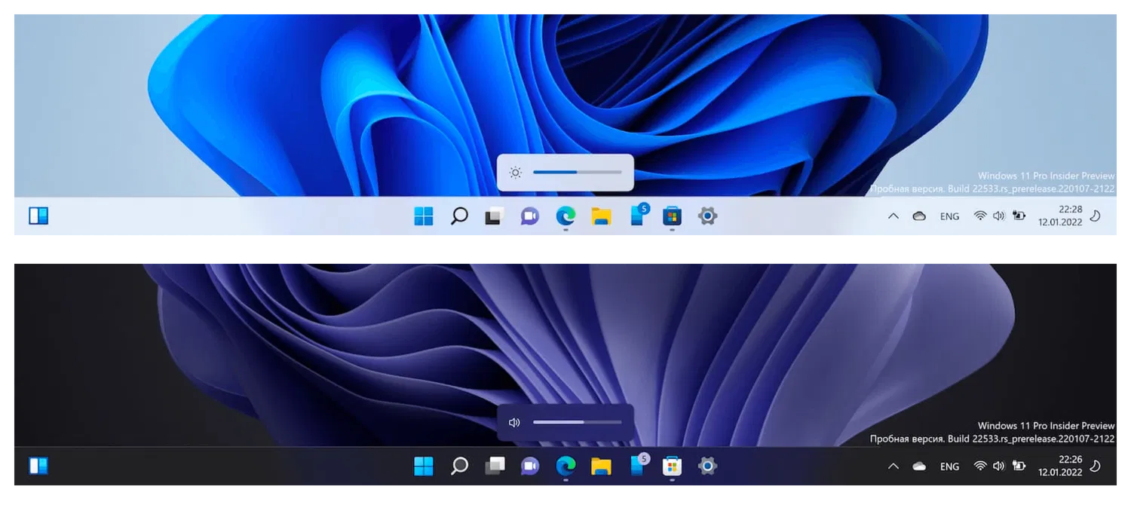Open Your Phone app on light taskbar
The height and width of the screenshot is (514, 1131).
click(x=639, y=215)
